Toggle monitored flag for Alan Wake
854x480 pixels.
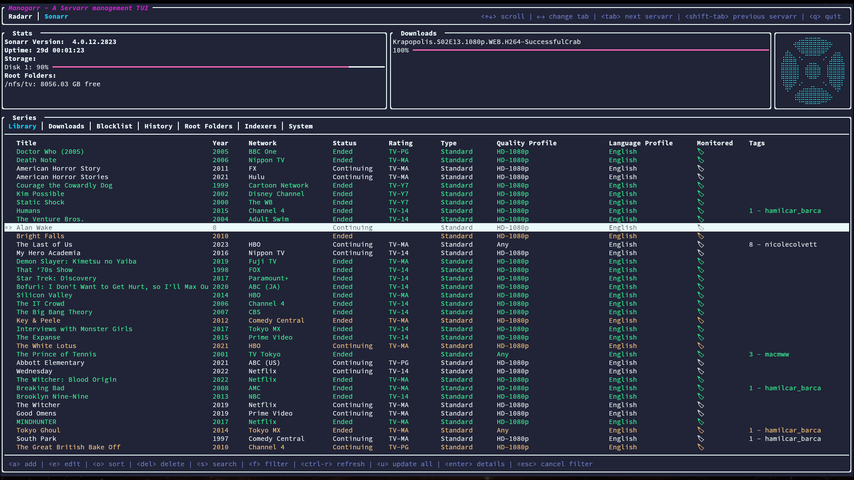click(701, 228)
